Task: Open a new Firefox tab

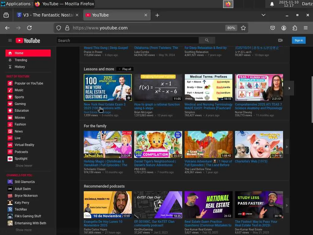Action: [x=157, y=15]
